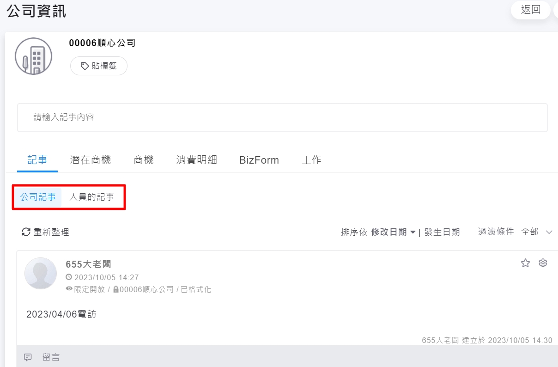This screenshot has width=558, height=367.
Task: Click the tag icon on 貼標籤
Action: pyautogui.click(x=85, y=66)
